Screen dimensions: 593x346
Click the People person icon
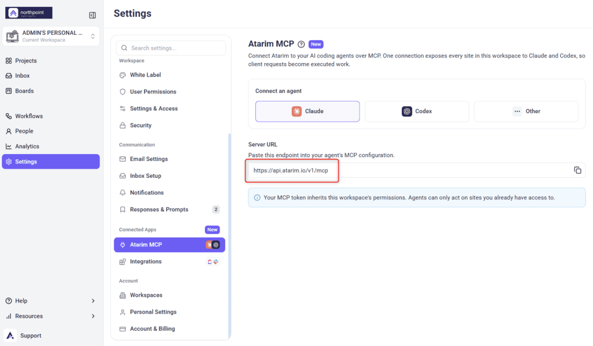coord(9,131)
